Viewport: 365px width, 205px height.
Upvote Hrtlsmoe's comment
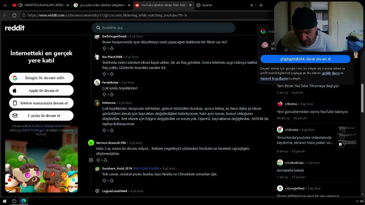click(x=104, y=130)
